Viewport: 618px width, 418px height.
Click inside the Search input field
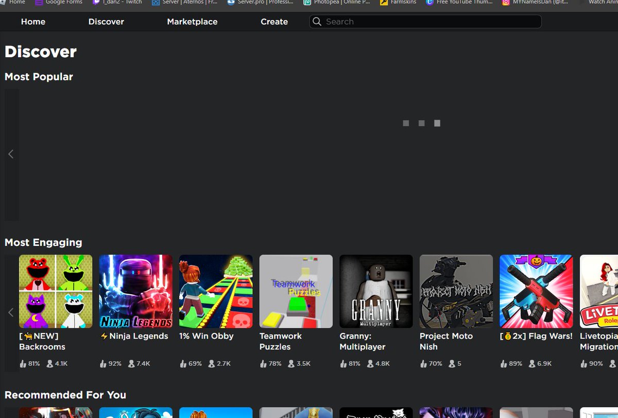(x=425, y=22)
